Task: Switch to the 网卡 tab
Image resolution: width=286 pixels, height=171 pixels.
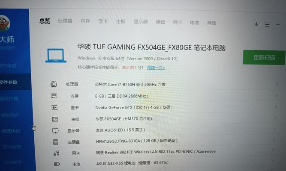Action: 178,22
